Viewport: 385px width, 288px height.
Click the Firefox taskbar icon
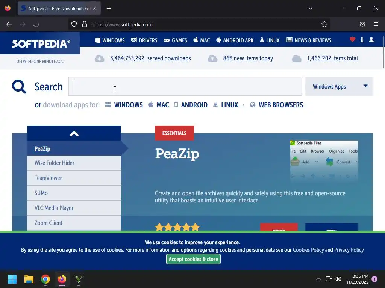pos(62,279)
